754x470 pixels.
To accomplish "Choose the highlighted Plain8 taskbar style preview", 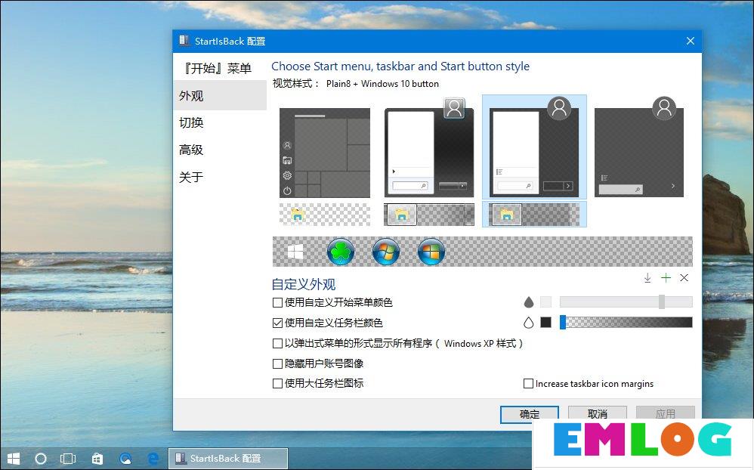I will pyautogui.click(x=534, y=214).
